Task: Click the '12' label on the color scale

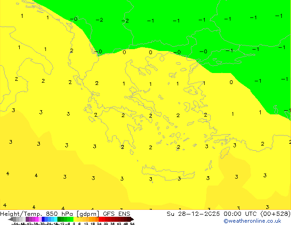Action: coord(86,224)
